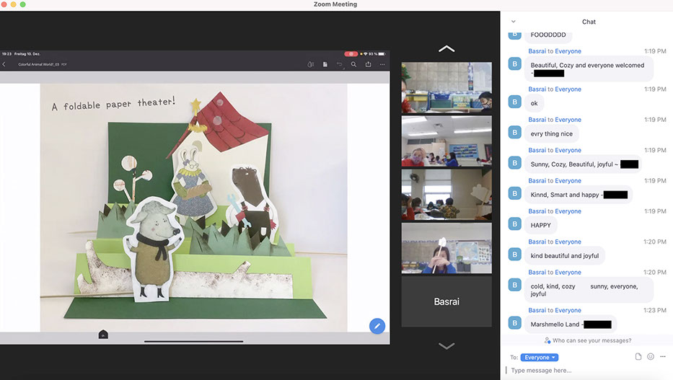Click the person-shield icon beside privacy notice
This screenshot has height=380, width=673.
pyautogui.click(x=547, y=340)
